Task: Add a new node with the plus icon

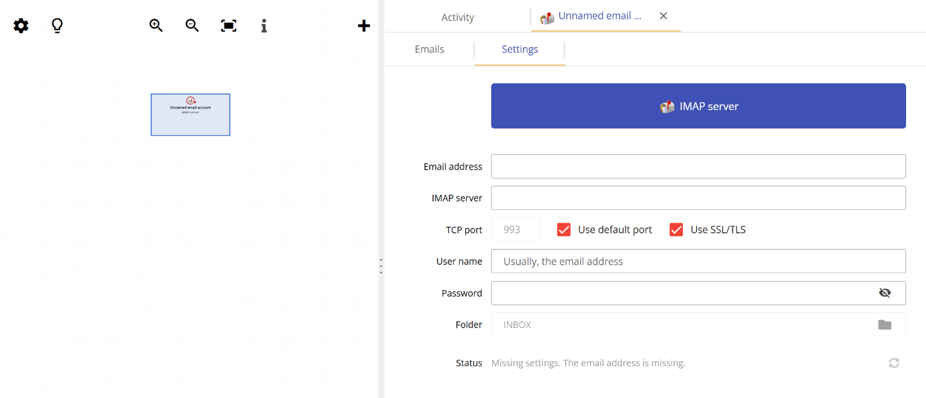Action: 364,25
